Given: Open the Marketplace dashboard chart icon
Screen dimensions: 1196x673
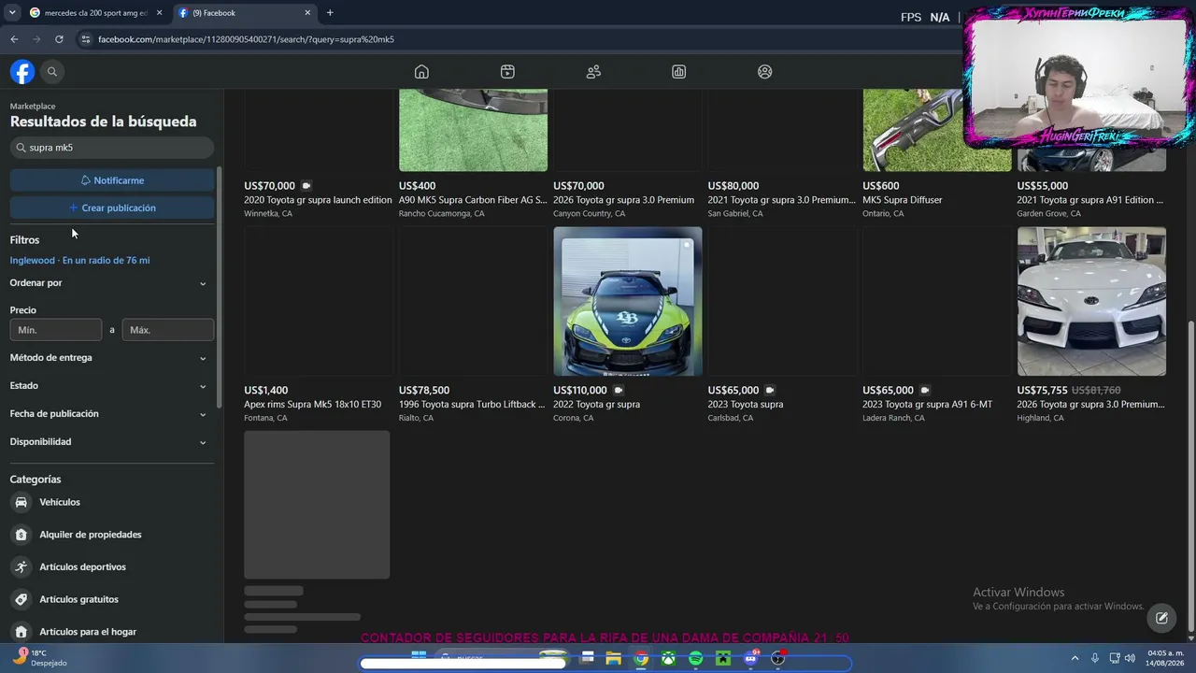Looking at the screenshot, I should pos(679,72).
